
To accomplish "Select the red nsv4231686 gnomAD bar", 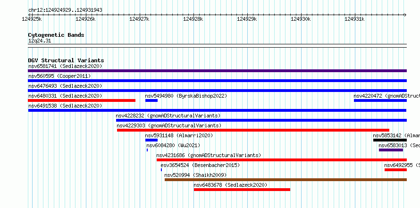I will (282, 160).
